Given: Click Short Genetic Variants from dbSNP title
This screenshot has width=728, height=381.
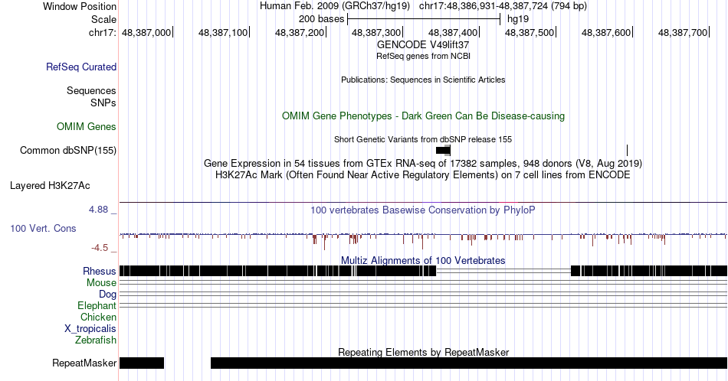Looking at the screenshot, I should click(x=423, y=139).
